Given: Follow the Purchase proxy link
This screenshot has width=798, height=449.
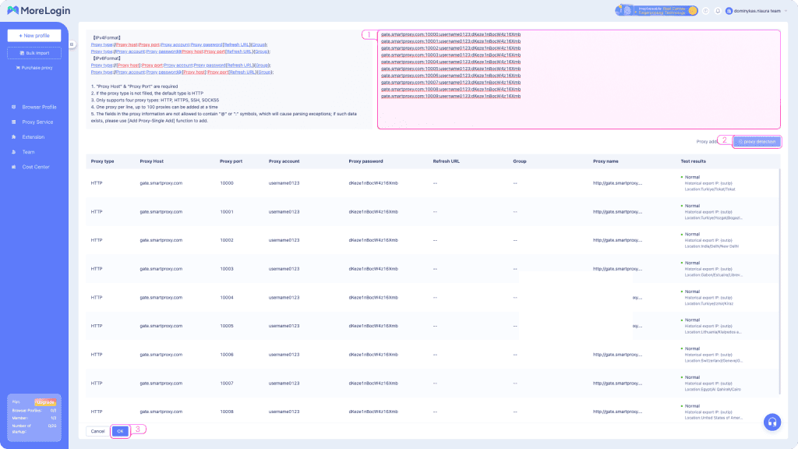Looking at the screenshot, I should [34, 68].
